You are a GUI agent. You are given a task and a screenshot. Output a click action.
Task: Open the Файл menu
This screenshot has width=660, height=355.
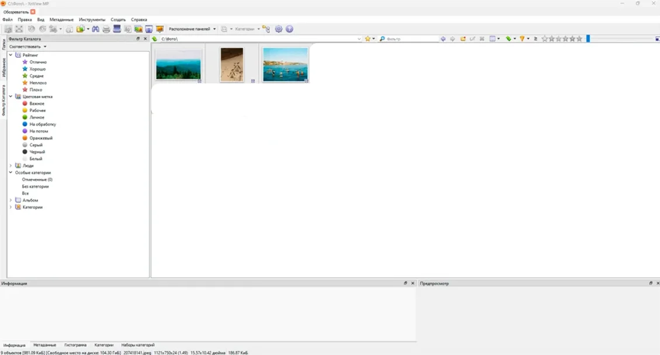point(8,19)
